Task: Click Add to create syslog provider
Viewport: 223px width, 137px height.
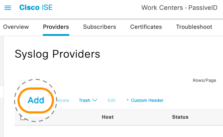Action: coord(36,100)
